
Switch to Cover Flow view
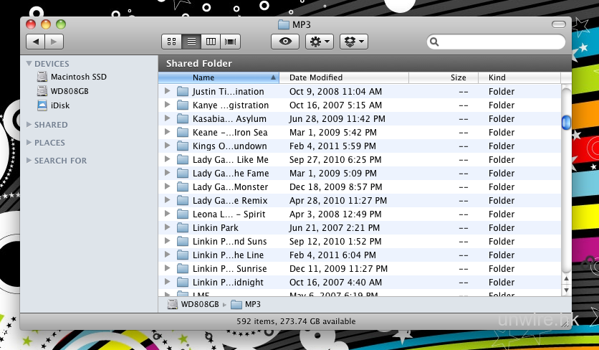pos(230,42)
